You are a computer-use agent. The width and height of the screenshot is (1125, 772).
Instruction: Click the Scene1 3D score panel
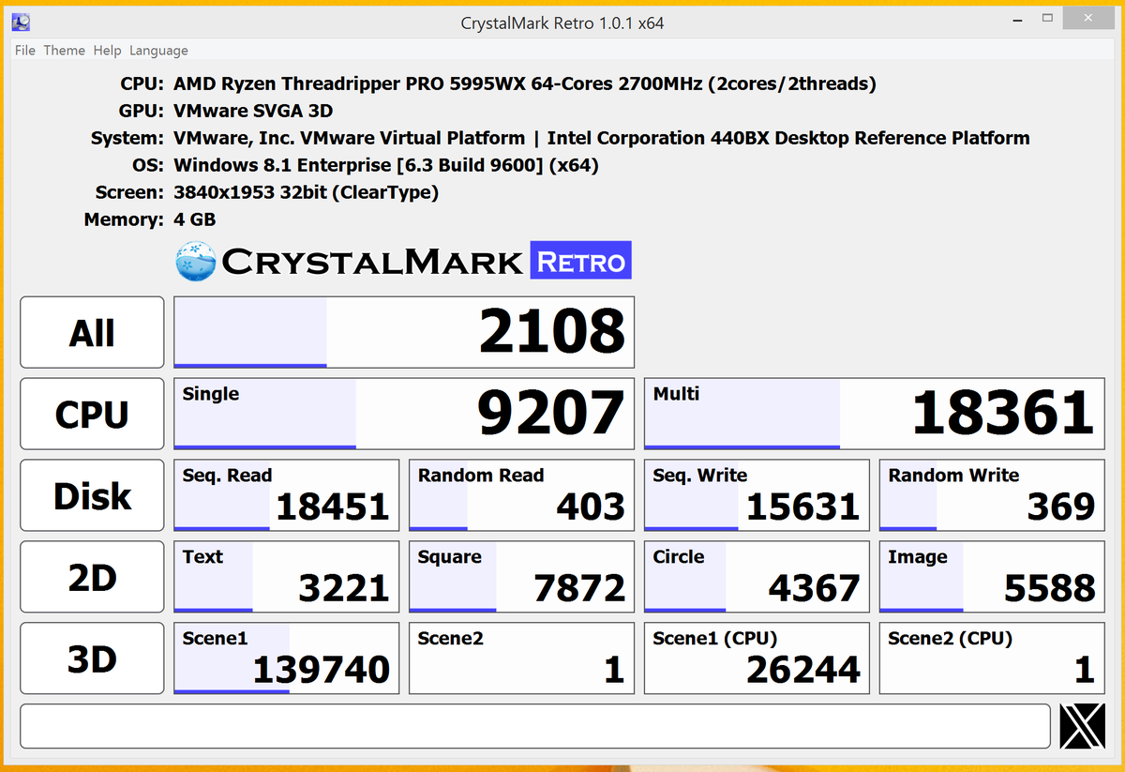pos(286,658)
